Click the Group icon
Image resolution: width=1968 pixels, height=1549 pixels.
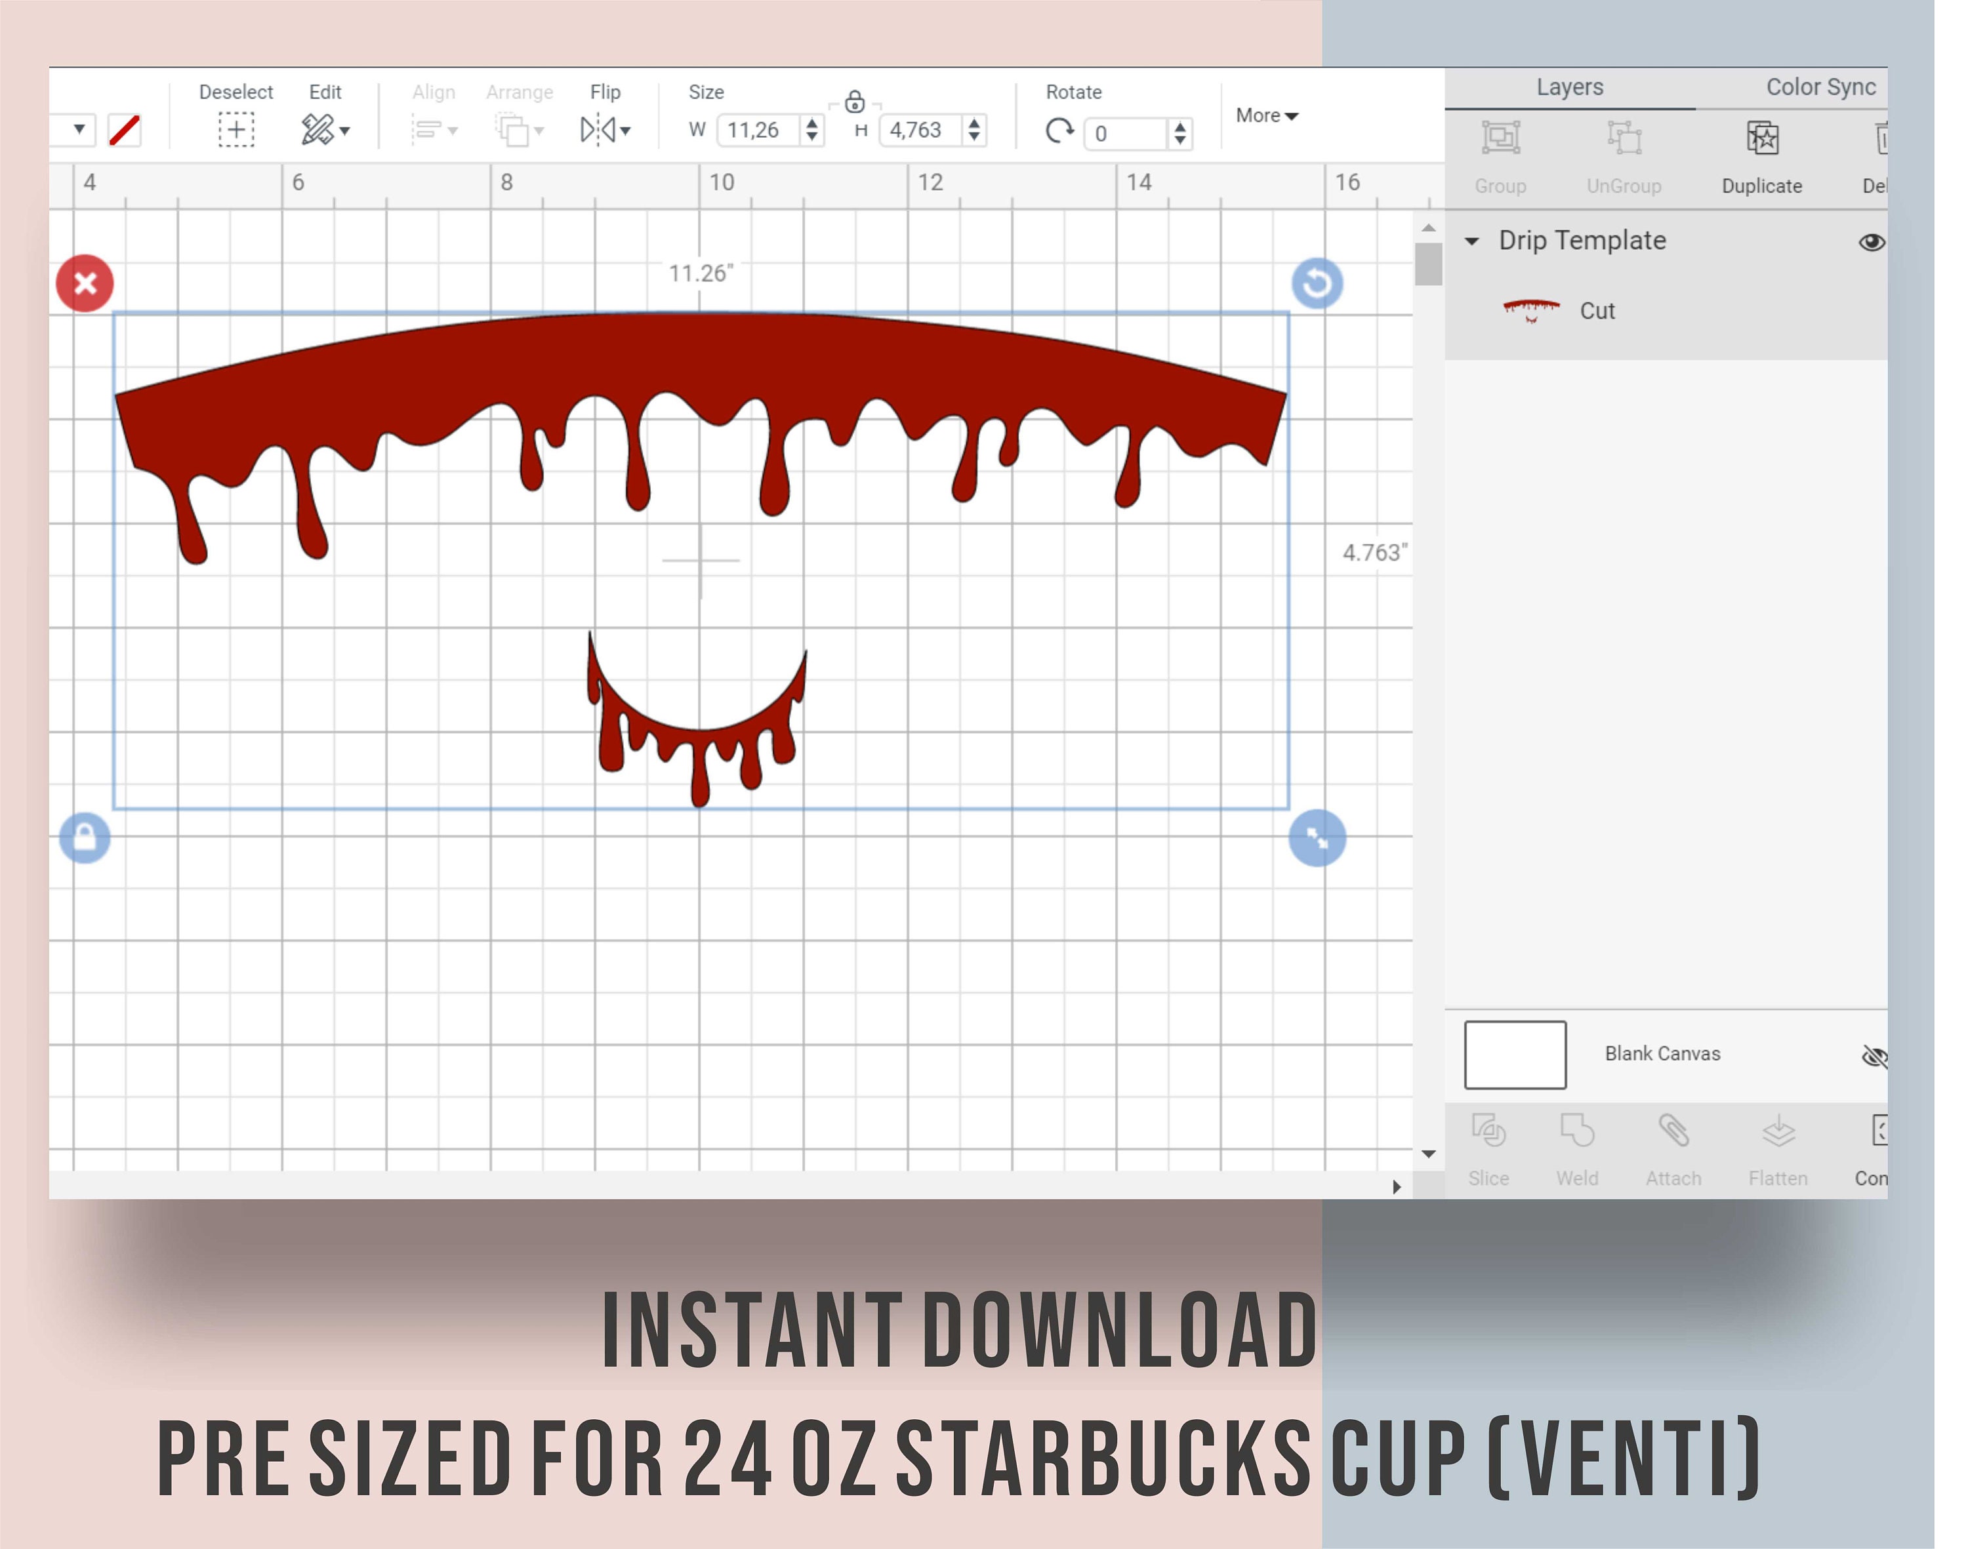click(1501, 138)
